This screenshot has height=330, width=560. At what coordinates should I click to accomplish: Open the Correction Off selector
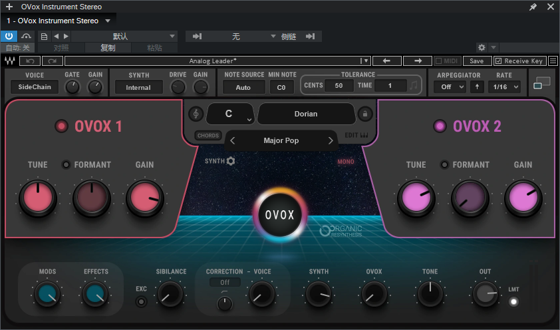tap(225, 283)
